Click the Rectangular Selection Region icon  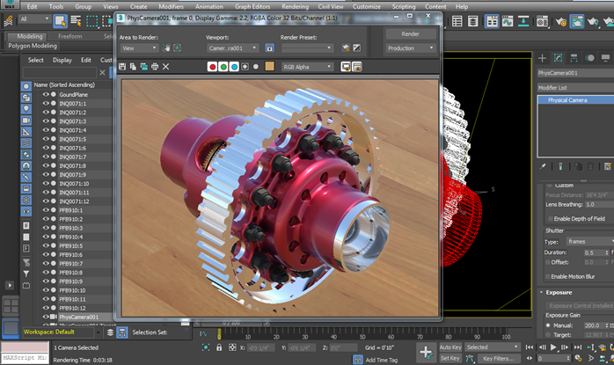tap(91, 21)
